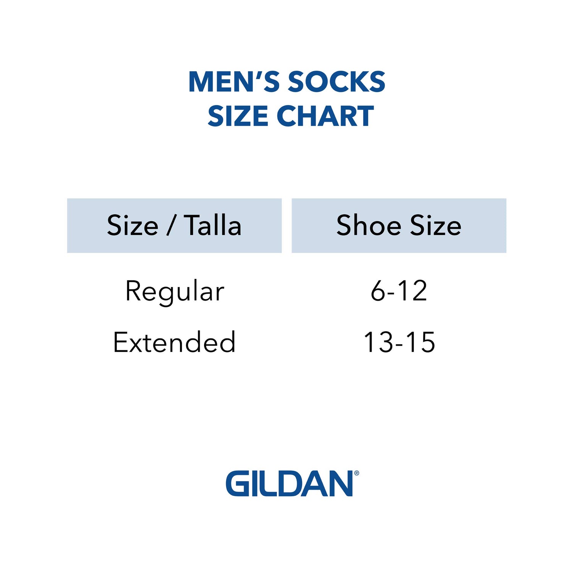Image resolution: width=573 pixels, height=573 pixels.
Task: Click the number "6" in the Regular row
Action: click(x=378, y=291)
